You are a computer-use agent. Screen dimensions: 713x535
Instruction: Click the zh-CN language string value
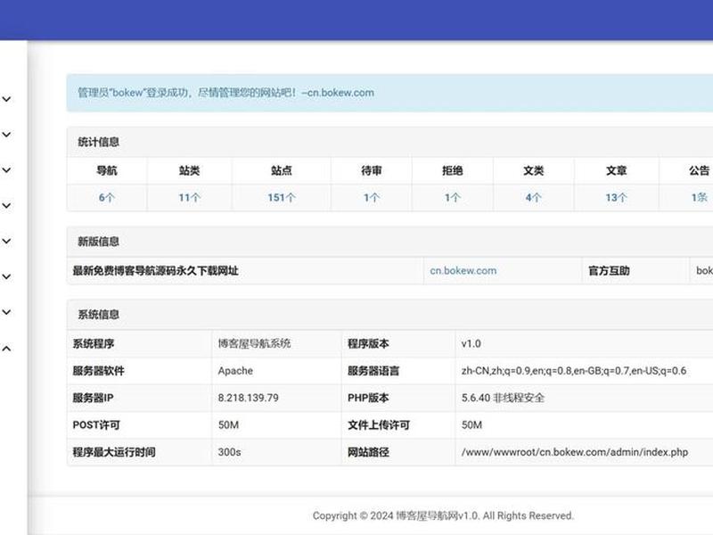pos(574,371)
